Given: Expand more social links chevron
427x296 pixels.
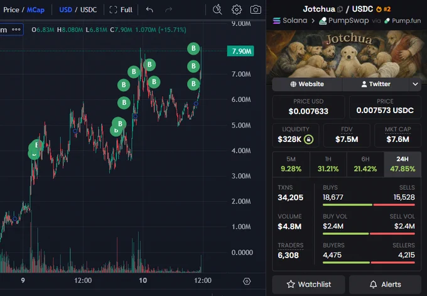Looking at the screenshot, I should click(415, 84).
